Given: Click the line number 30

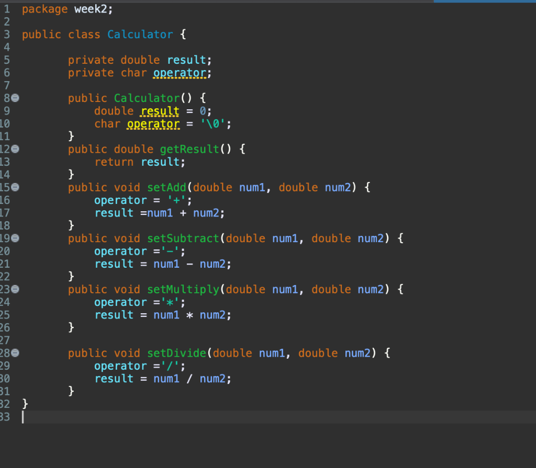Looking at the screenshot, I should (x=7, y=378).
